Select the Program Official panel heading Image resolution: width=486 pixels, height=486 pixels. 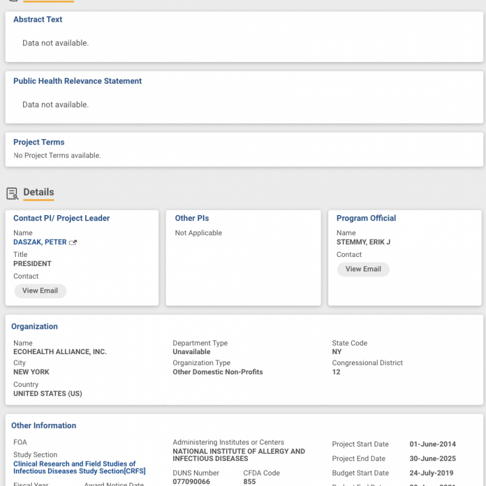click(x=366, y=218)
